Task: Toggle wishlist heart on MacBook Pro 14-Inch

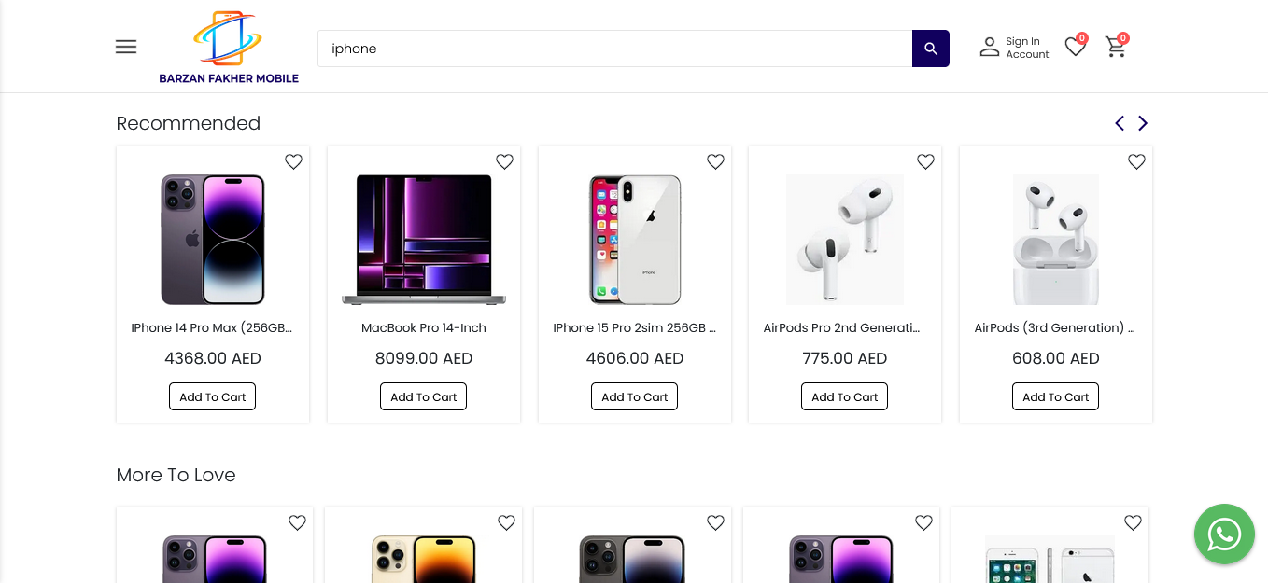Action: tap(504, 161)
